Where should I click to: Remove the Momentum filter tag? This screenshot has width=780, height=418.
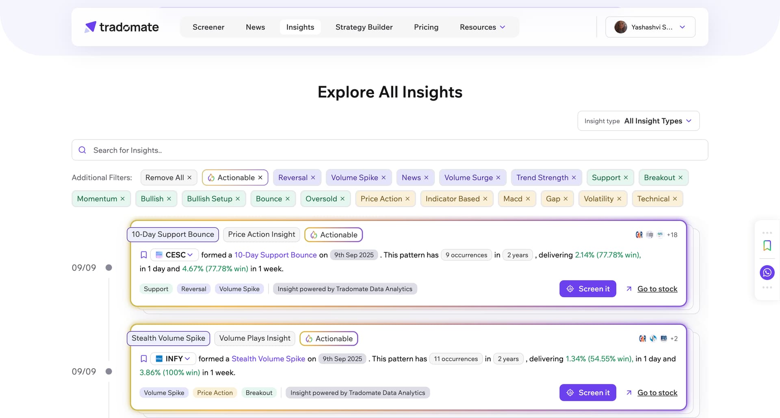122,199
